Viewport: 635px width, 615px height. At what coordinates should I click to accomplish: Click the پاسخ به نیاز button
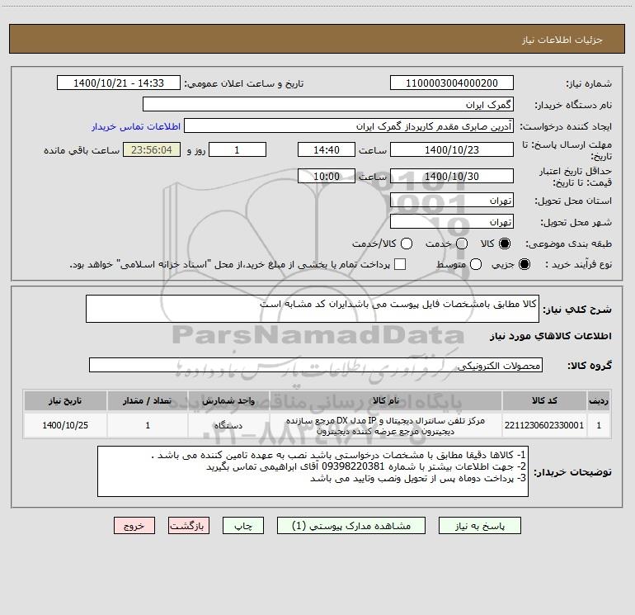[x=479, y=526]
